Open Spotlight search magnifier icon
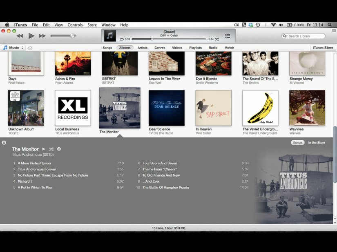The height and width of the screenshot is (252, 337). pyautogui.click(x=330, y=25)
